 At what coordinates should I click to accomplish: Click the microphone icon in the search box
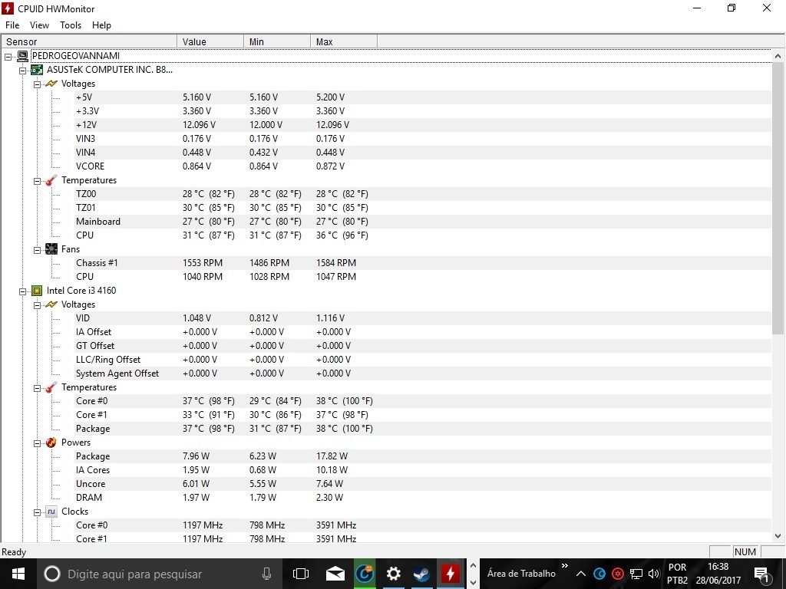point(266,574)
